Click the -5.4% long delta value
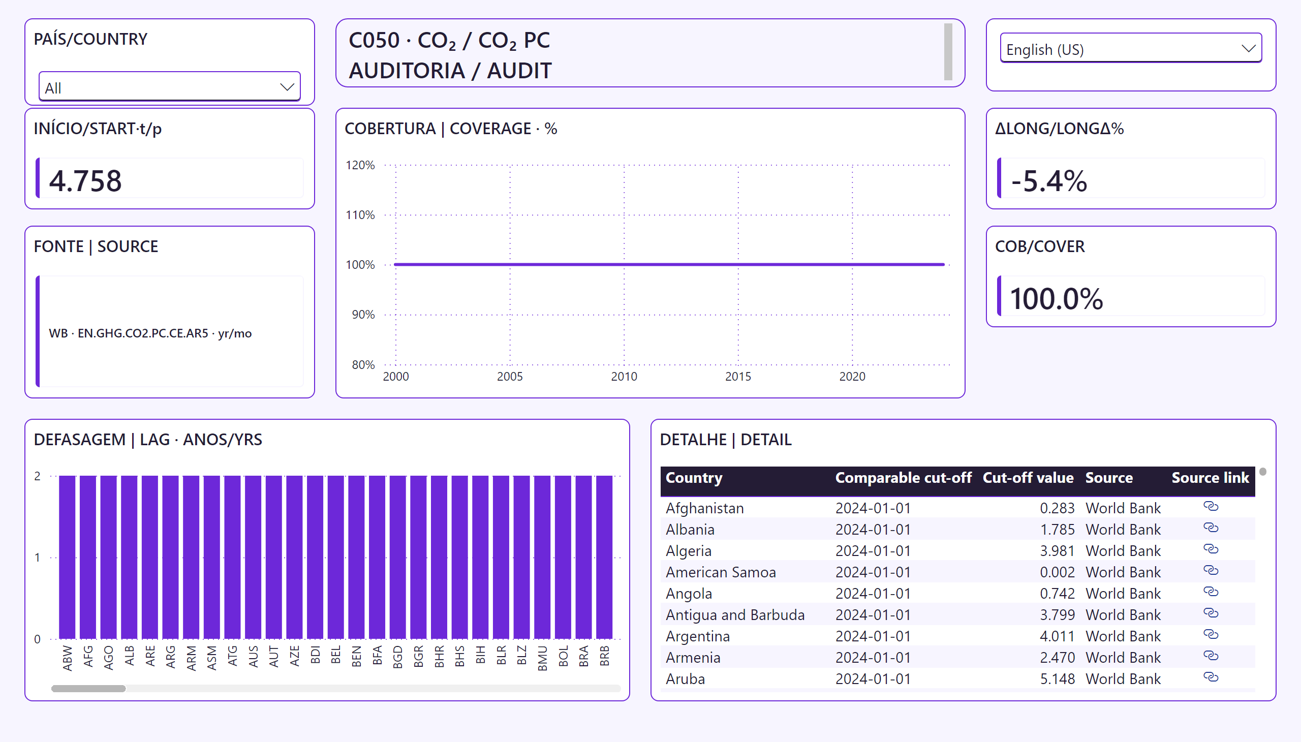1301x742 pixels. click(1049, 180)
